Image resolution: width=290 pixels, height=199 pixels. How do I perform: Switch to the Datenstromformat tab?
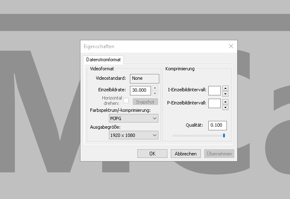pyautogui.click(x=104, y=60)
